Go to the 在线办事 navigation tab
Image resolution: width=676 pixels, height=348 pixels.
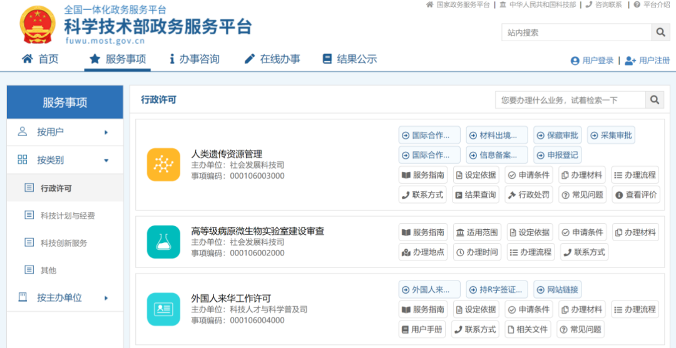tap(272, 59)
